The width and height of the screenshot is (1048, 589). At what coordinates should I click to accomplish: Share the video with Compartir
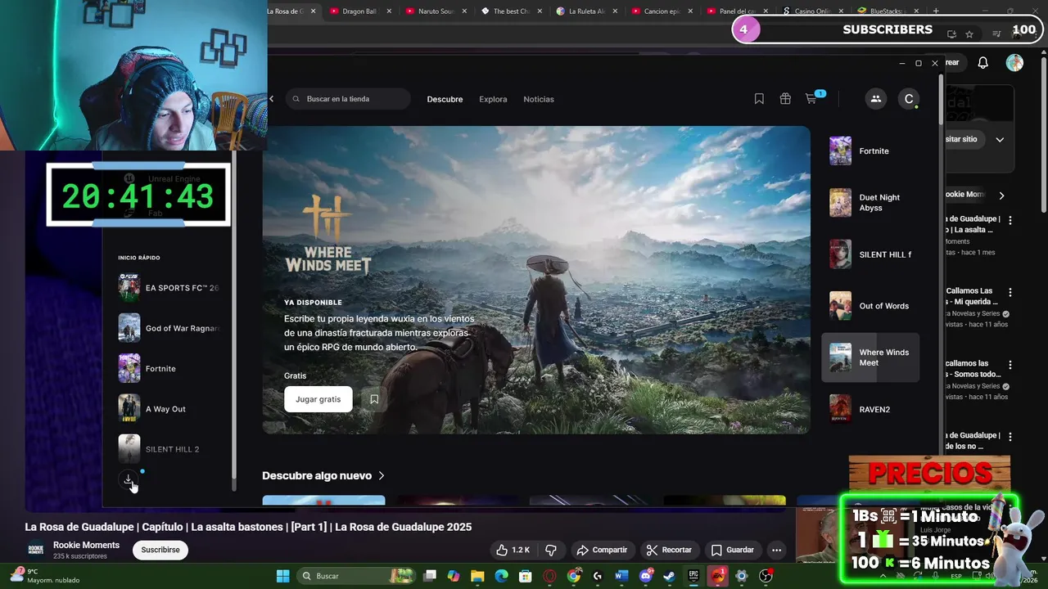click(601, 550)
